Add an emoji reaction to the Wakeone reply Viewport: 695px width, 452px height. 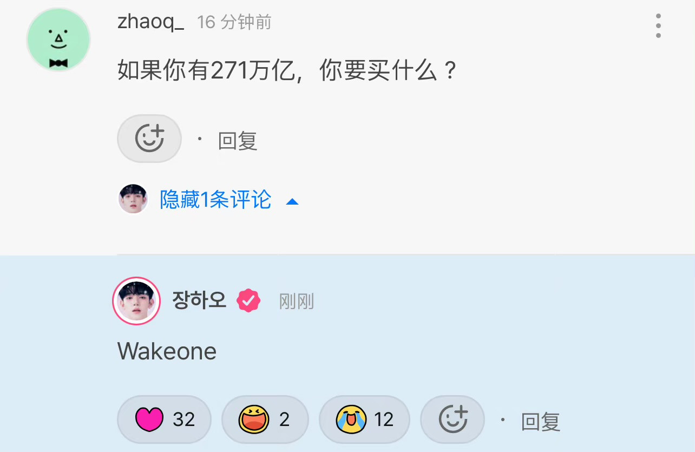453,420
